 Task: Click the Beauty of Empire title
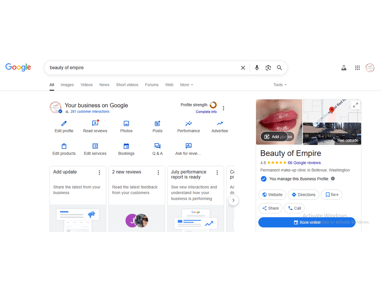(291, 153)
